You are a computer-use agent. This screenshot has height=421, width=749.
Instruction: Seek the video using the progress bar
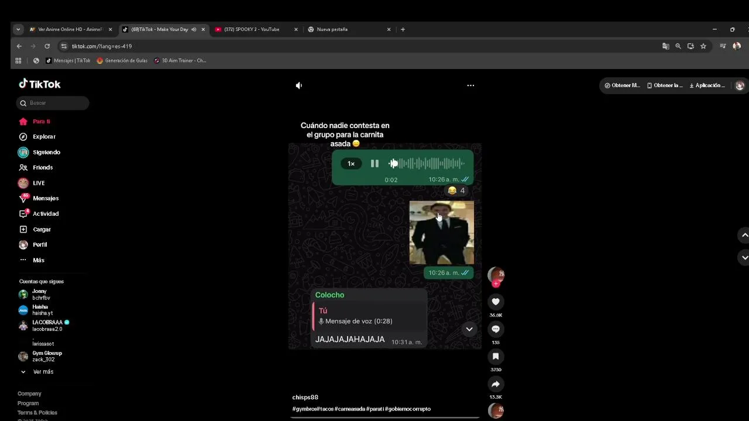(386, 417)
